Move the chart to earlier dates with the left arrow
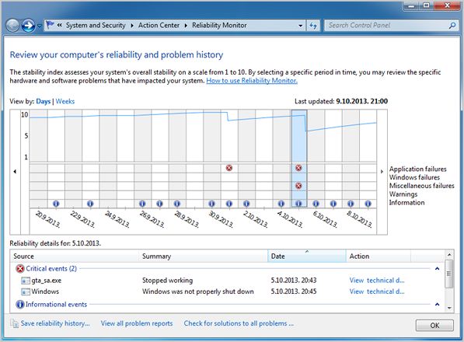Screen dimensions: 464x342 click(15, 172)
